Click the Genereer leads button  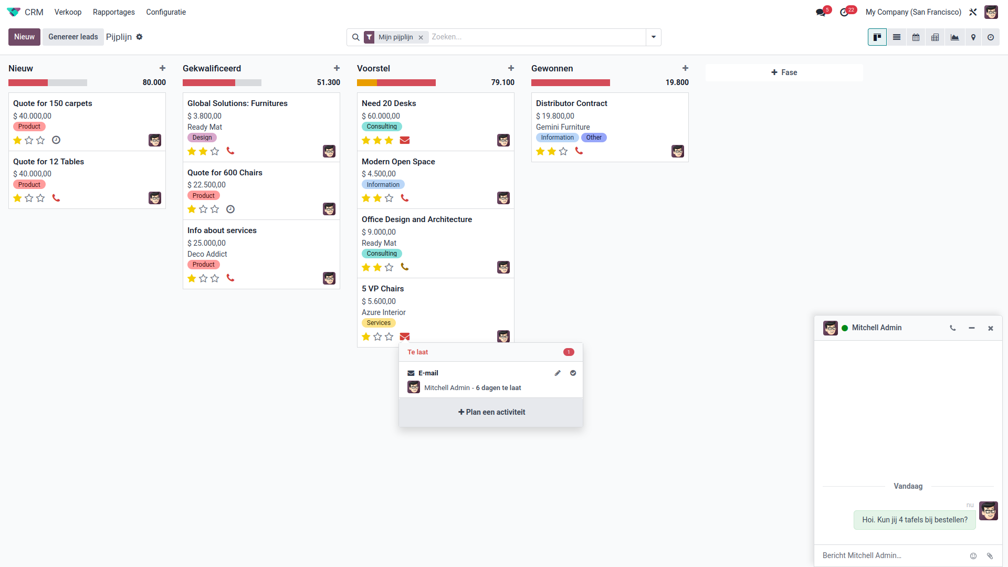pos(73,37)
